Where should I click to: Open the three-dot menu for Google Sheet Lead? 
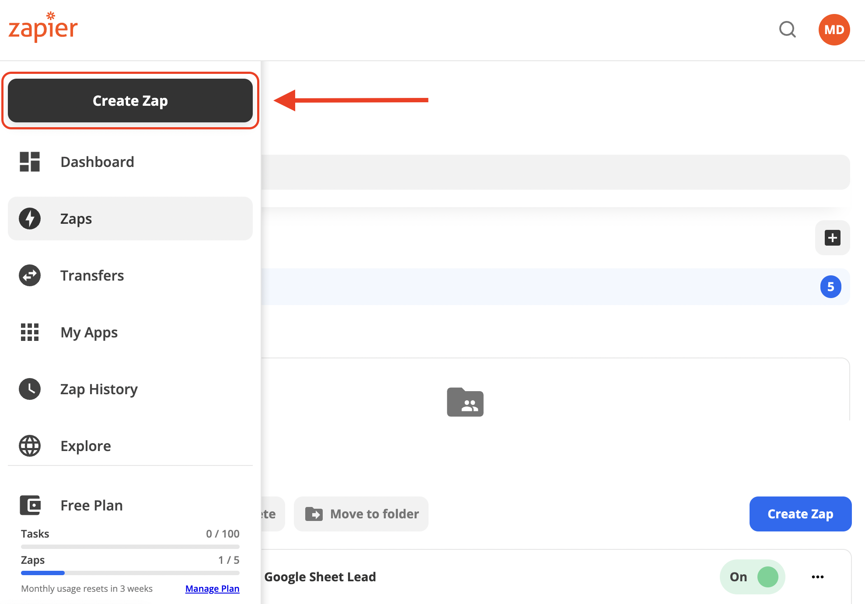pyautogui.click(x=817, y=577)
